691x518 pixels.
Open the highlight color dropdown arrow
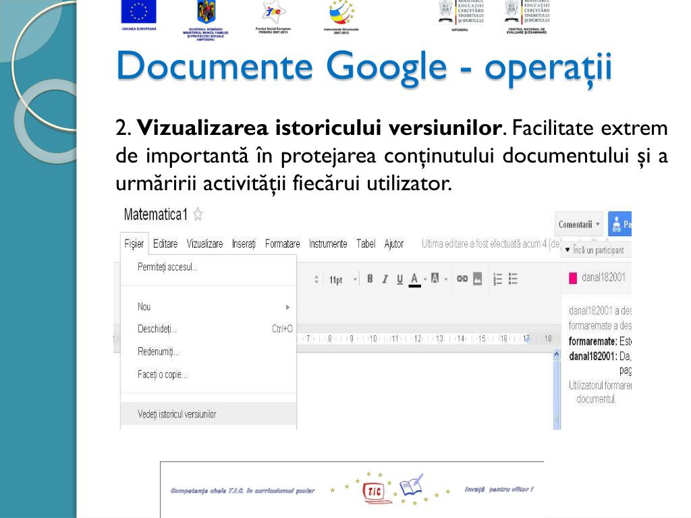pyautogui.click(x=446, y=279)
